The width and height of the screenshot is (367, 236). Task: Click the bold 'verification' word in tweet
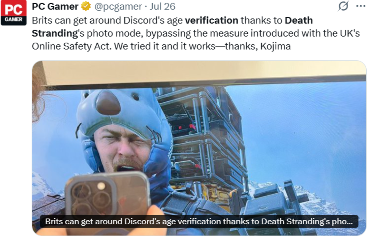[212, 20]
